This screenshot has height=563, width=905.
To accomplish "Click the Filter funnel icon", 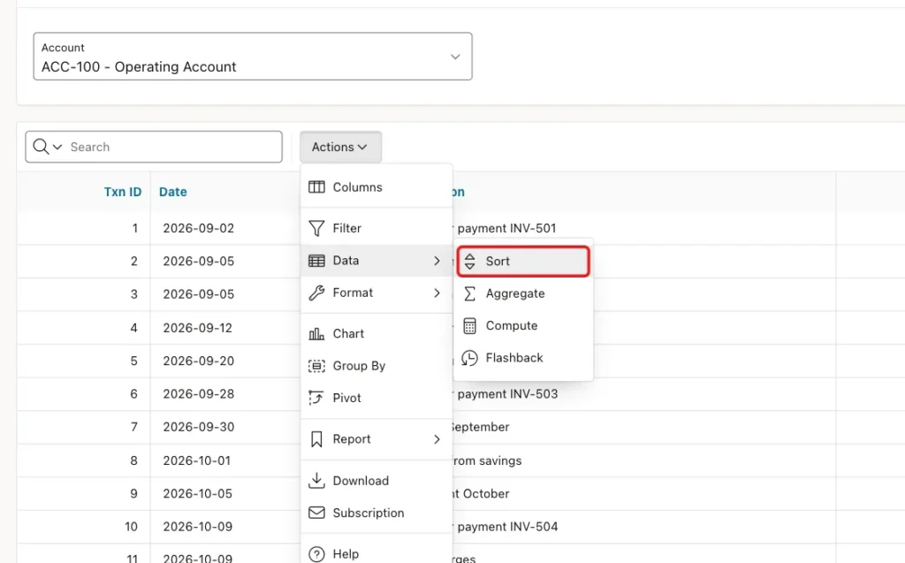I will (316, 228).
